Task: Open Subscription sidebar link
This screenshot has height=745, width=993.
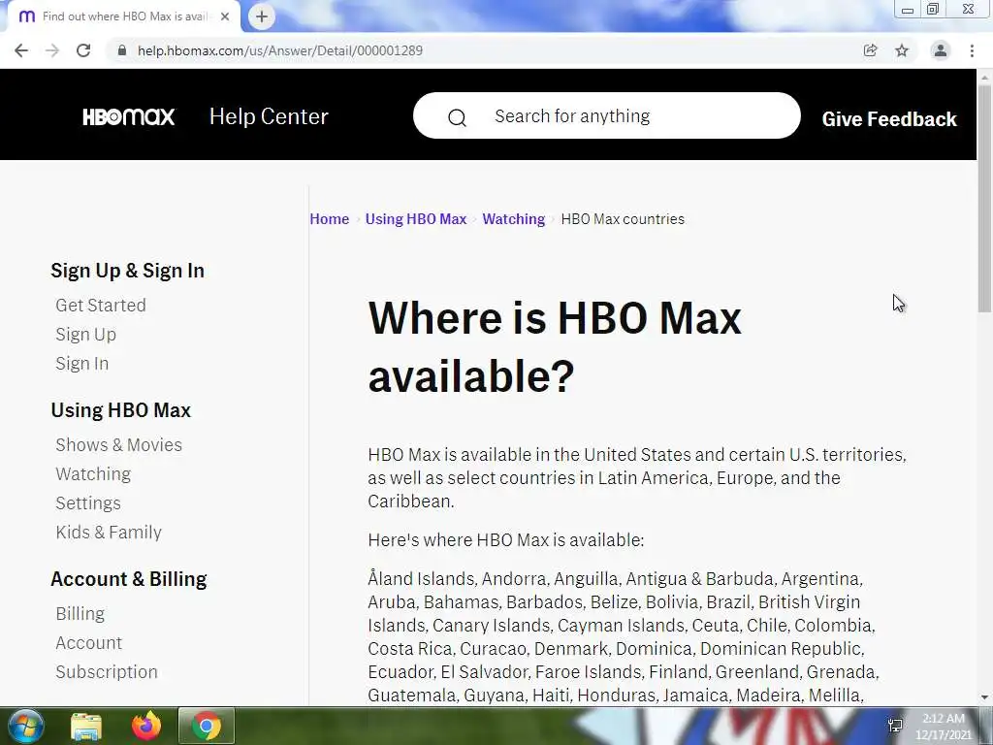Action: point(107,671)
